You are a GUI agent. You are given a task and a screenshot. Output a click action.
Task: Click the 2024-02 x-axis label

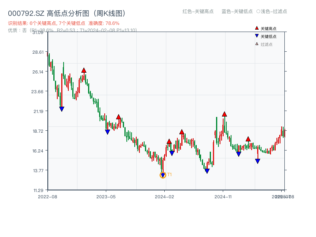point(164,197)
